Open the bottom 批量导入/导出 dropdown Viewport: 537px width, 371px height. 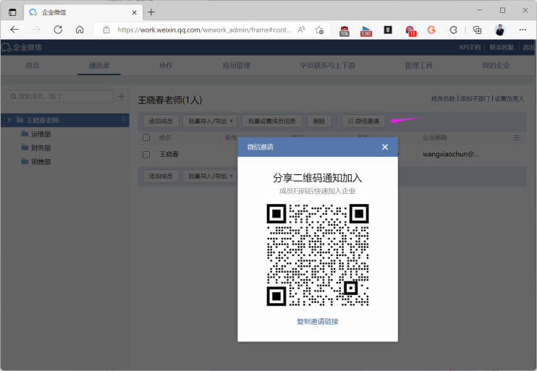pyautogui.click(x=211, y=176)
